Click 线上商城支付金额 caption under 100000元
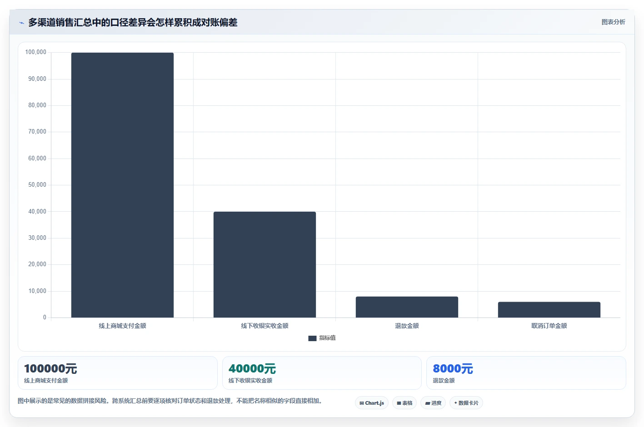The image size is (644, 427). click(x=46, y=381)
